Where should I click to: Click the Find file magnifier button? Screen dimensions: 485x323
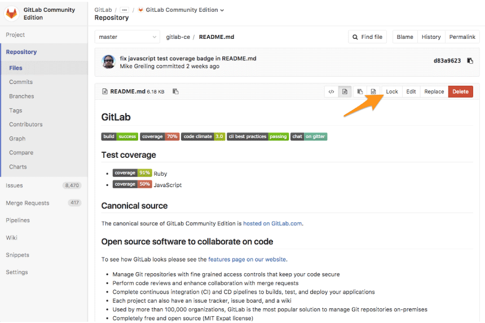[367, 37]
